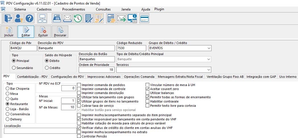The height and width of the screenshot is (138, 298).
Task: Open the envelope inbox icon
Action: click(x=67, y=18)
